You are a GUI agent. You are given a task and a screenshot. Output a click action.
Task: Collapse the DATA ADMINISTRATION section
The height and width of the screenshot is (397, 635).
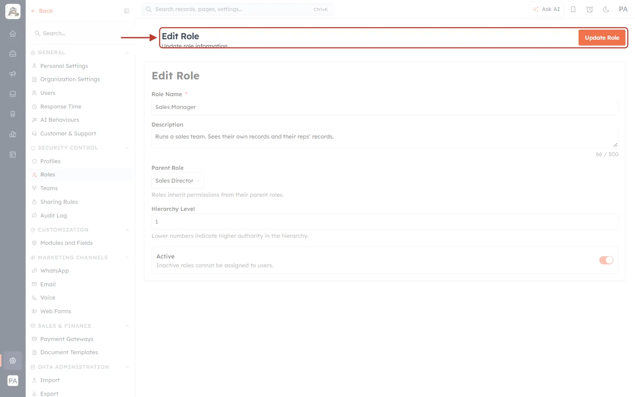click(x=127, y=367)
